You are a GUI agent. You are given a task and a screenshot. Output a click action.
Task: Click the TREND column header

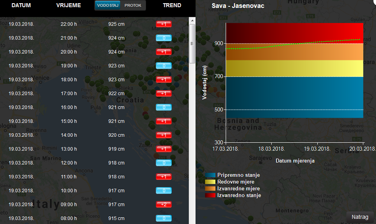click(x=172, y=6)
